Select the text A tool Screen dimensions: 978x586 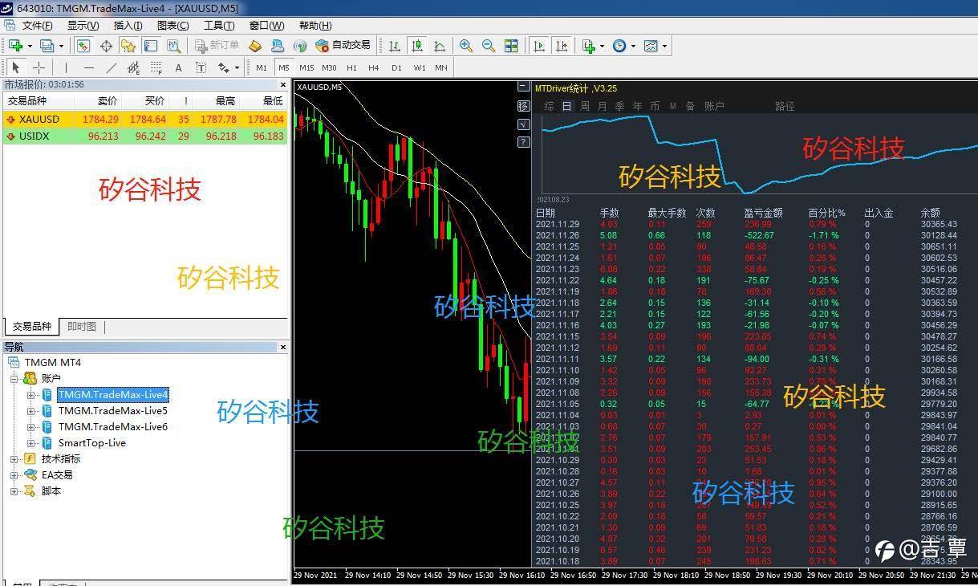point(178,67)
